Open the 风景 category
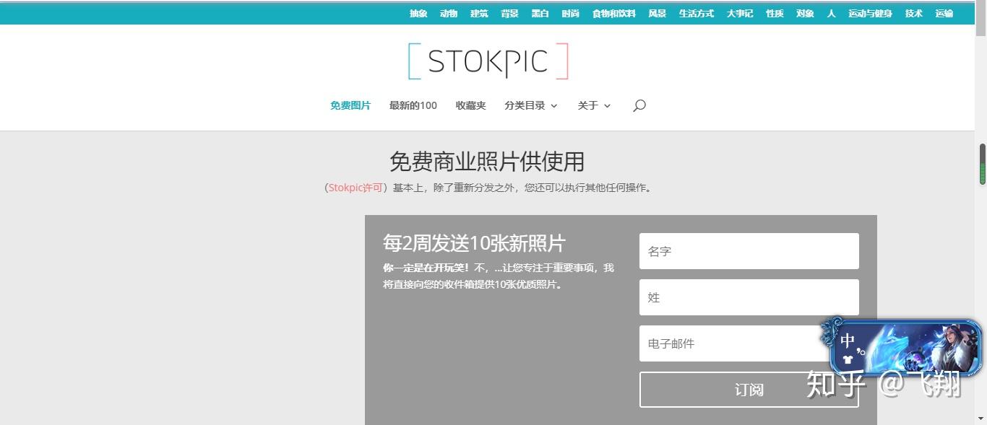The height and width of the screenshot is (425, 987). click(656, 12)
